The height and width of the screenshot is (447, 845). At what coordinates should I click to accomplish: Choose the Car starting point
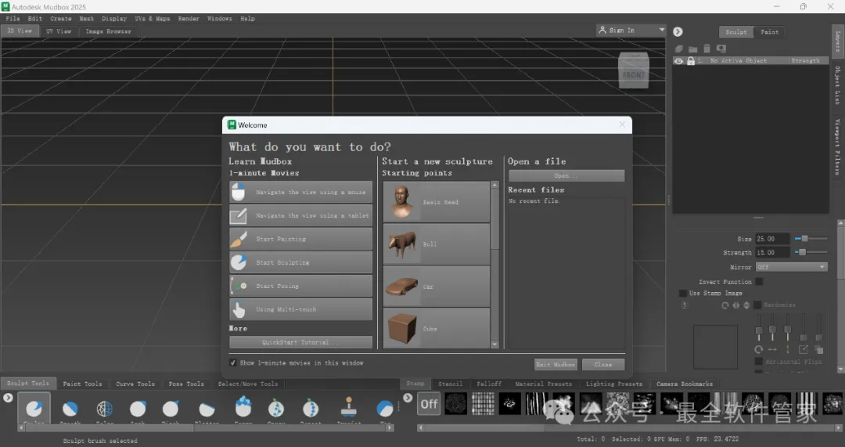(x=437, y=287)
